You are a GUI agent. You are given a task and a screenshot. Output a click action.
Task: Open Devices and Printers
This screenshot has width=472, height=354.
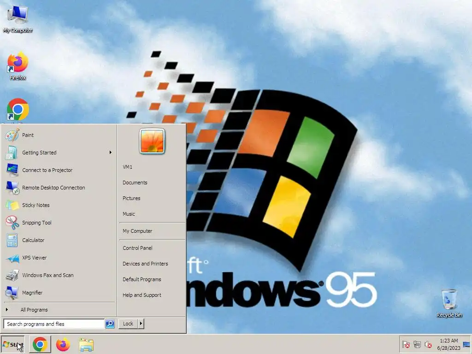[145, 264]
